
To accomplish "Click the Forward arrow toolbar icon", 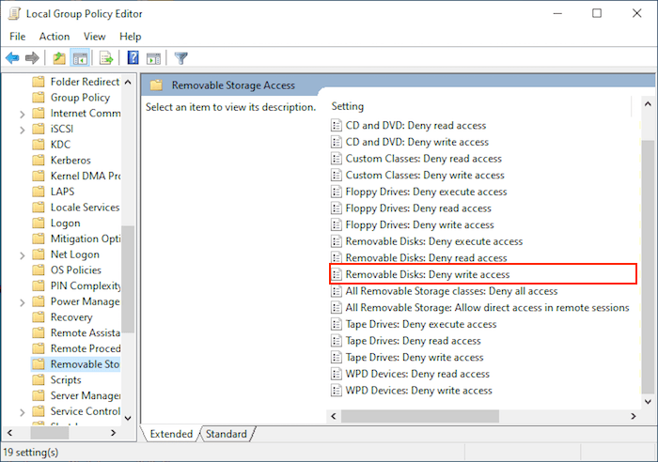I will coord(32,58).
